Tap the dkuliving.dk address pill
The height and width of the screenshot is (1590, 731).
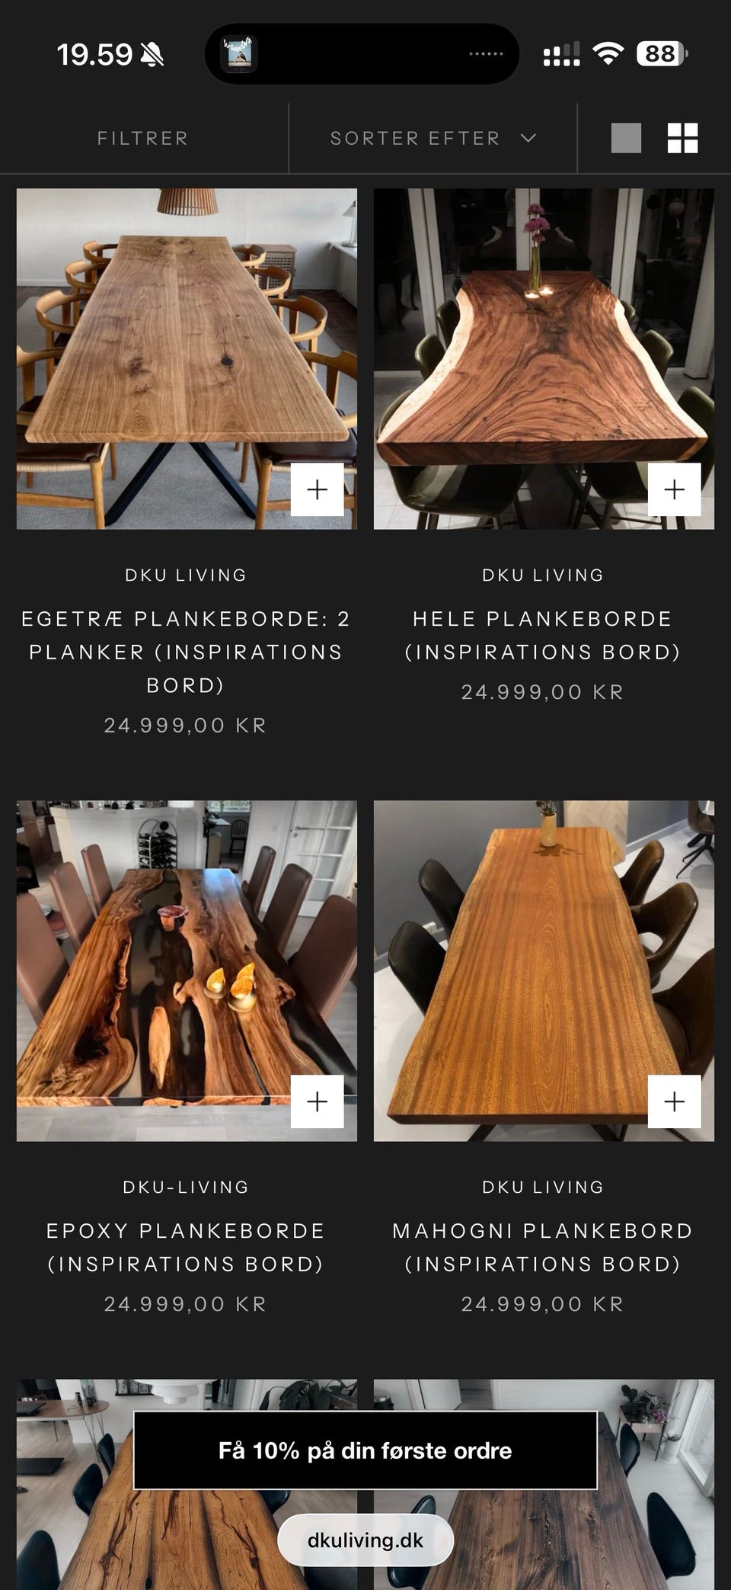(365, 1540)
